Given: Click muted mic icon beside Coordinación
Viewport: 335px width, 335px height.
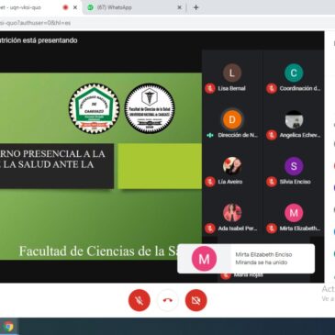Looking at the screenshot, I should tap(271, 89).
